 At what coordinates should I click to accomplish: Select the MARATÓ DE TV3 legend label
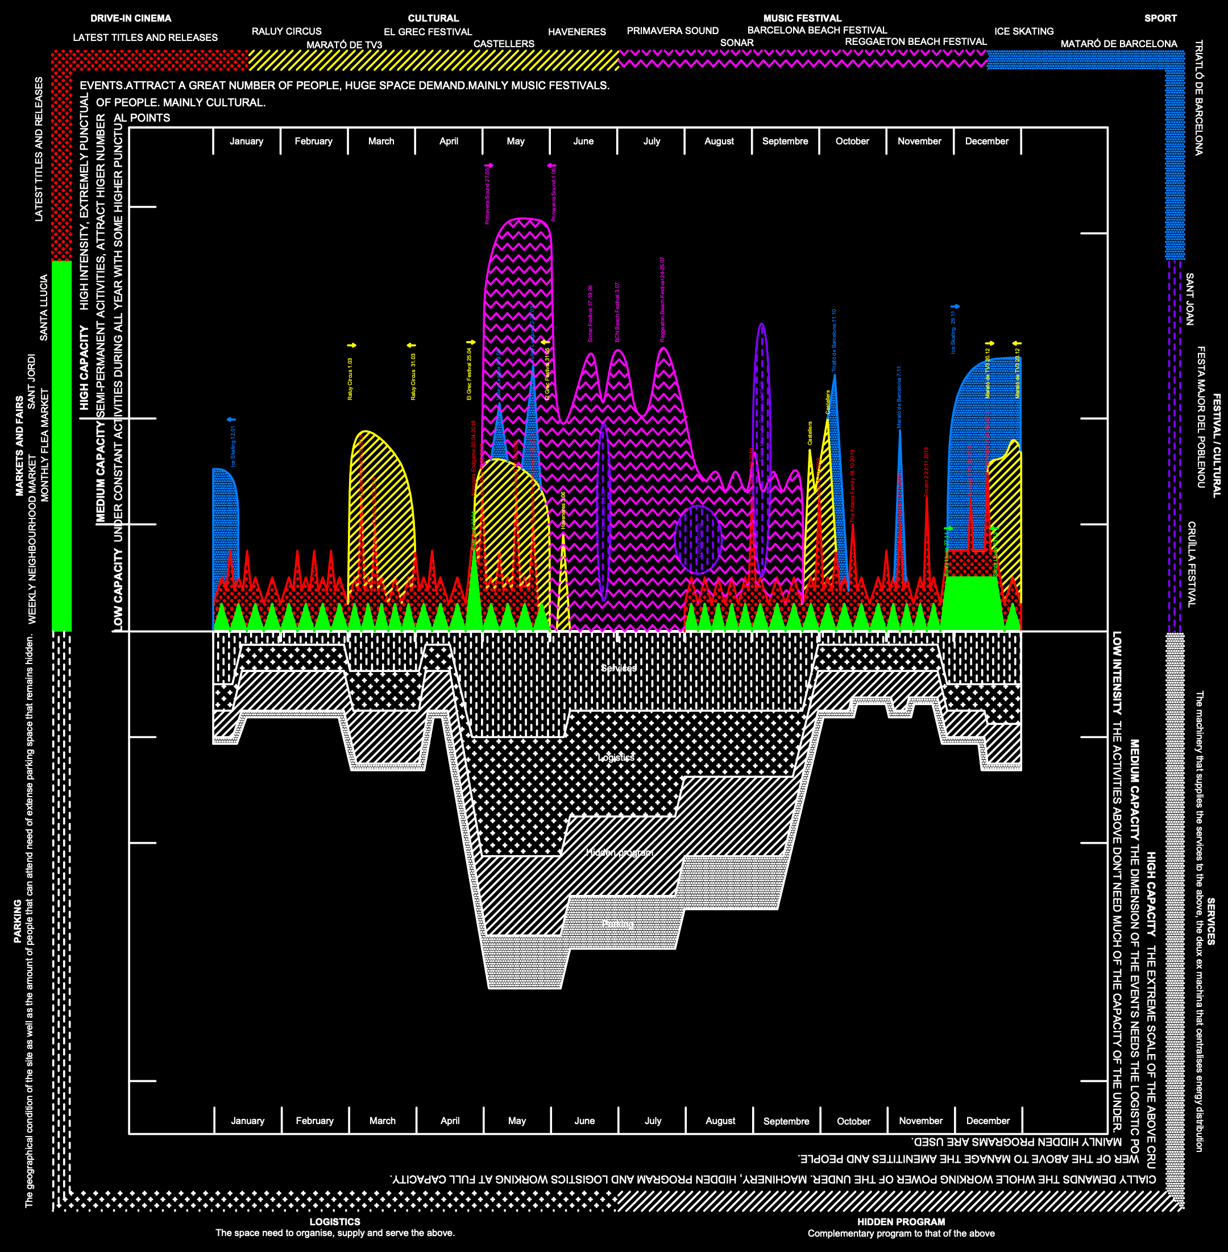click(x=344, y=44)
